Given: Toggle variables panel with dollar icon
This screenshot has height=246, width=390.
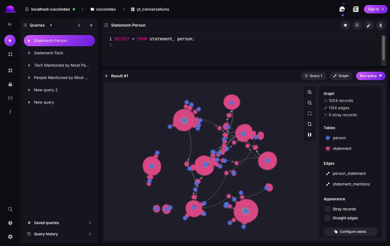Looking at the screenshot, I should pyautogui.click(x=381, y=25).
